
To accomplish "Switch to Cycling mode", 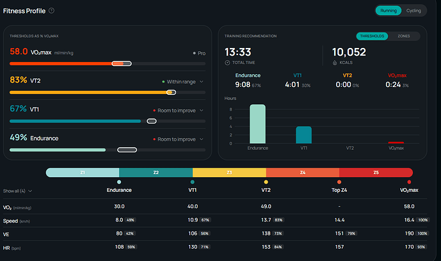I will pos(413,11).
